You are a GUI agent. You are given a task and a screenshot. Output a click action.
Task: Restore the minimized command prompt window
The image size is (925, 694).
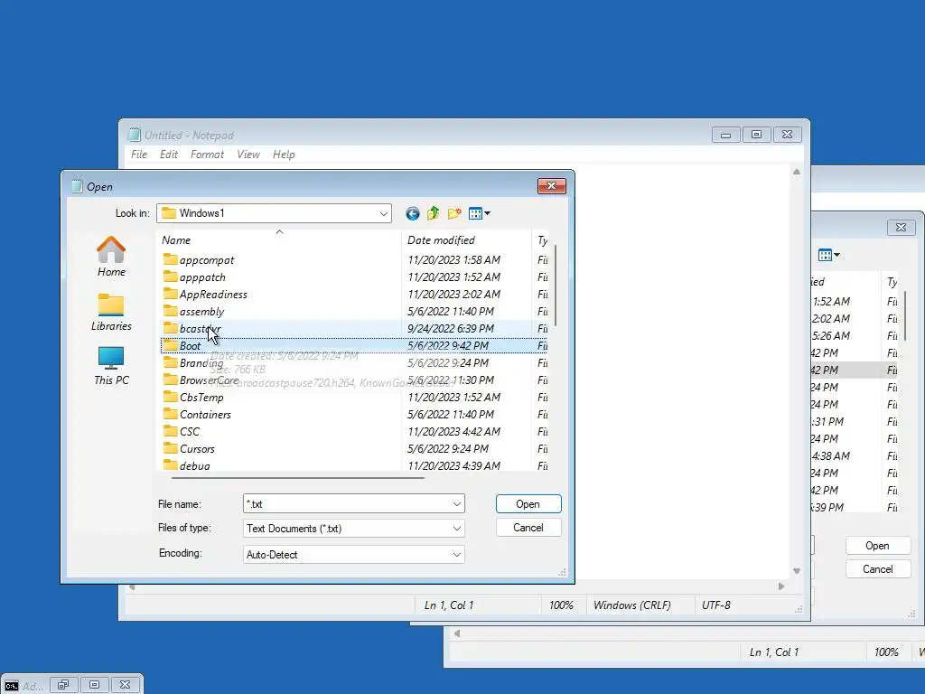coord(63,685)
